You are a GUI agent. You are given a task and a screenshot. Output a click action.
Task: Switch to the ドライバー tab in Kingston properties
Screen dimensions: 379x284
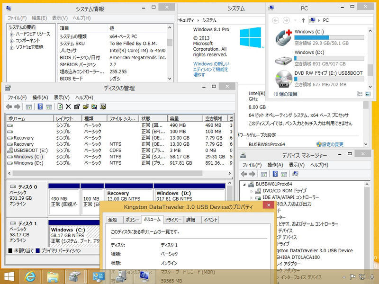coord(173,220)
